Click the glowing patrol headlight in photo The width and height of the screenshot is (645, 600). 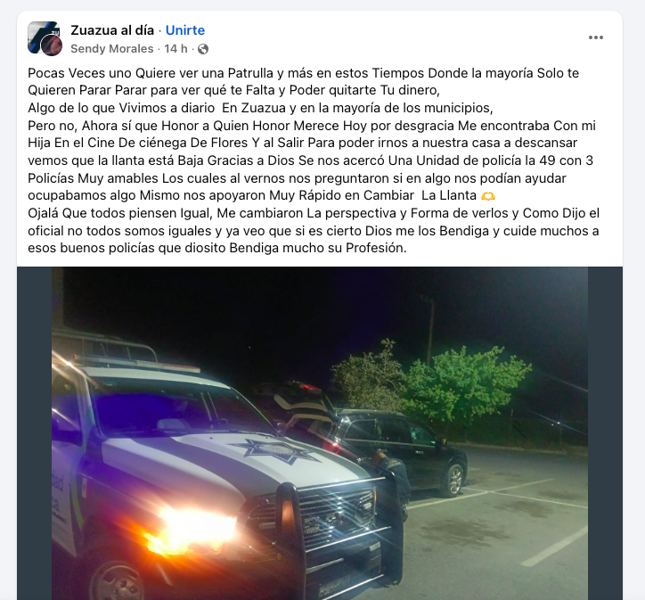click(193, 530)
